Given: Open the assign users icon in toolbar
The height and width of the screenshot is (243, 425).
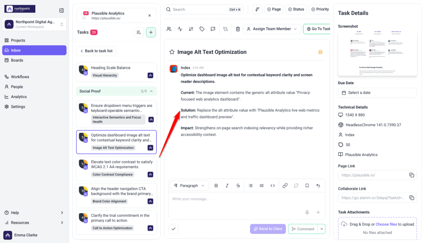Looking at the screenshot, I should click(169, 29).
